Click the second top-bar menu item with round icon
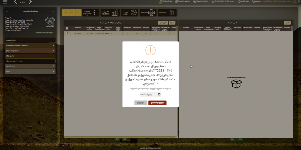 182,1
